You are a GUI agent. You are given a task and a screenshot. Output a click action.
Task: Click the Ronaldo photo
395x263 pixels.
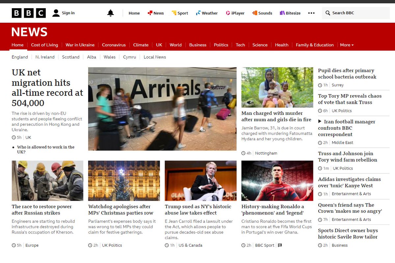[277, 181]
